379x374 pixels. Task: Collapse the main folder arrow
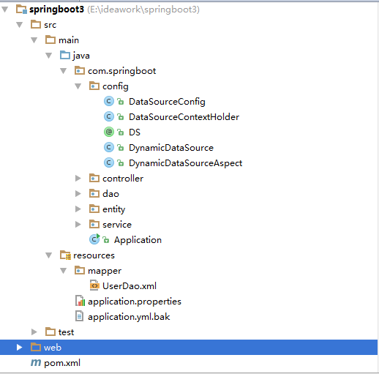(x=34, y=40)
